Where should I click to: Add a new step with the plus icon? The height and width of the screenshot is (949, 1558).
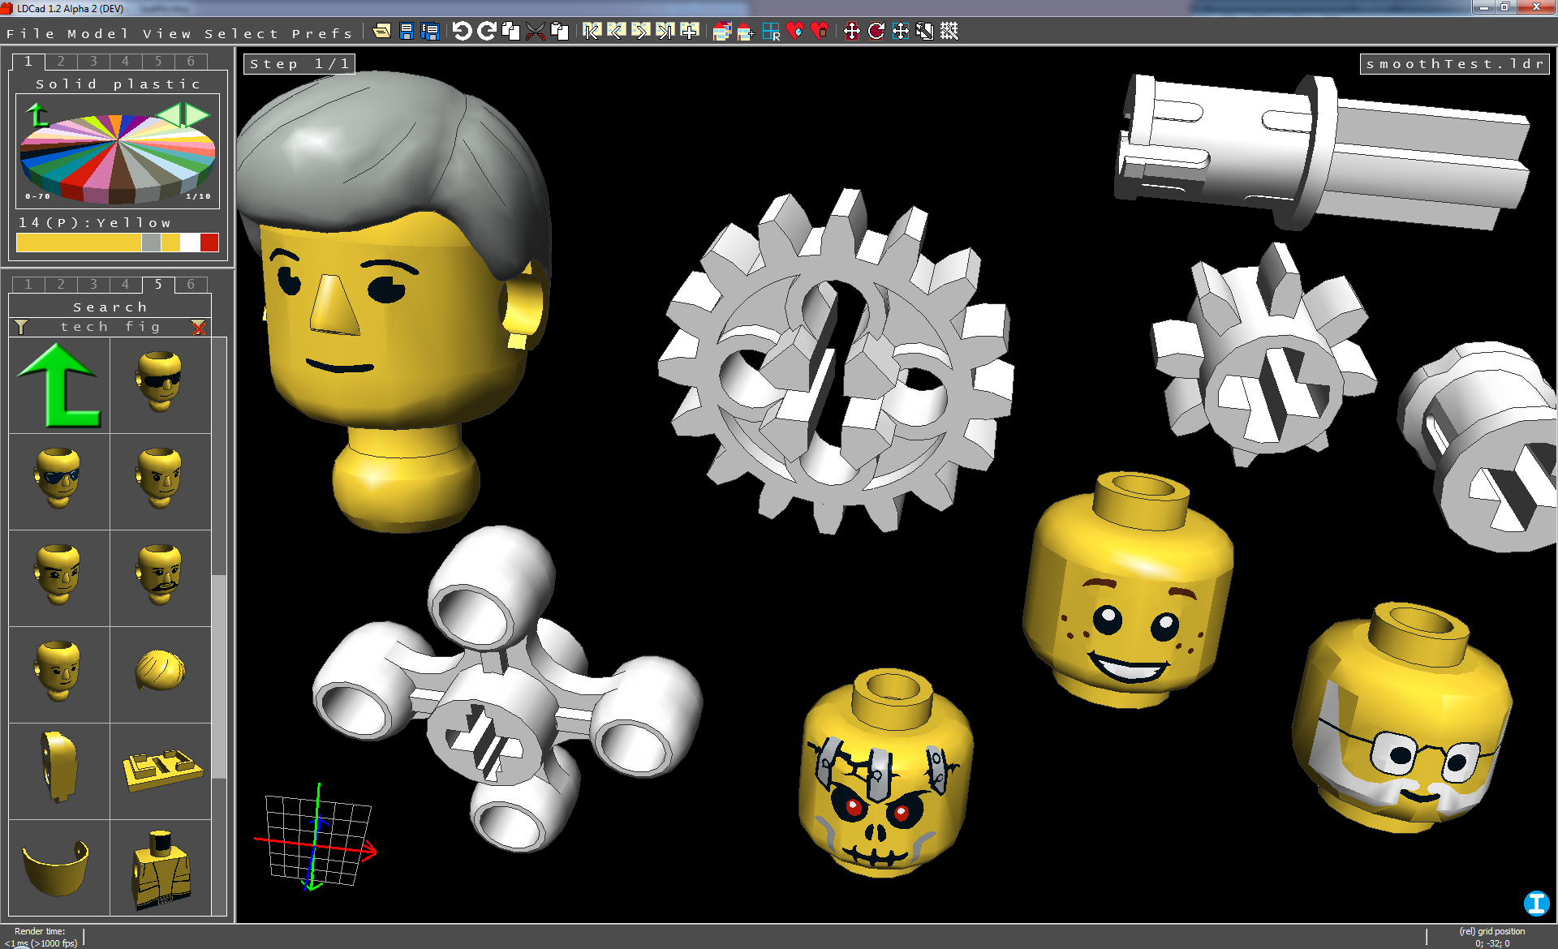coord(690,32)
